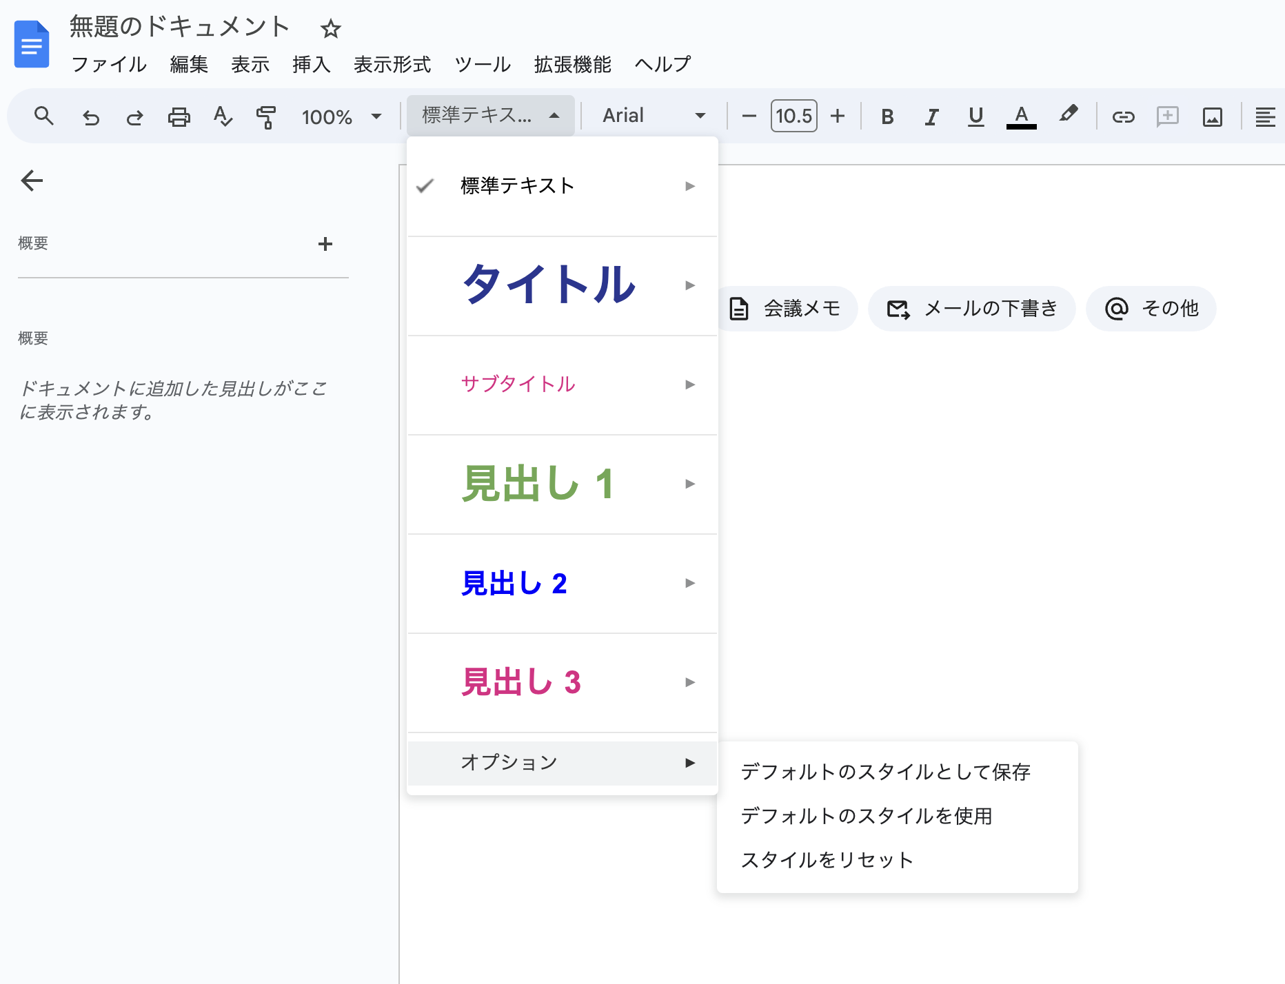Image resolution: width=1285 pixels, height=984 pixels.
Task: Open the オプション submenu item
Action: pyautogui.click(x=563, y=763)
